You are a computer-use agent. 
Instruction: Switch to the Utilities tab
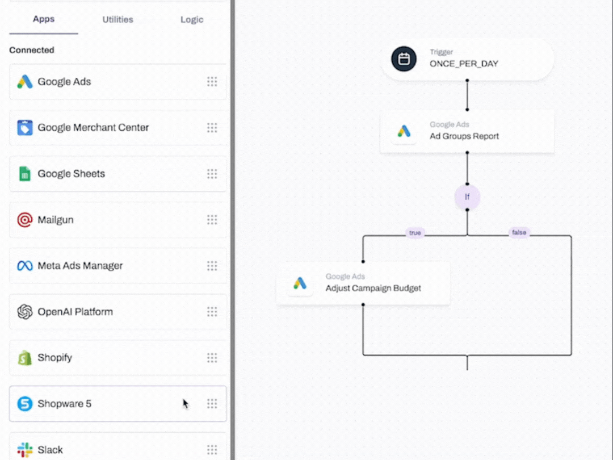(117, 19)
